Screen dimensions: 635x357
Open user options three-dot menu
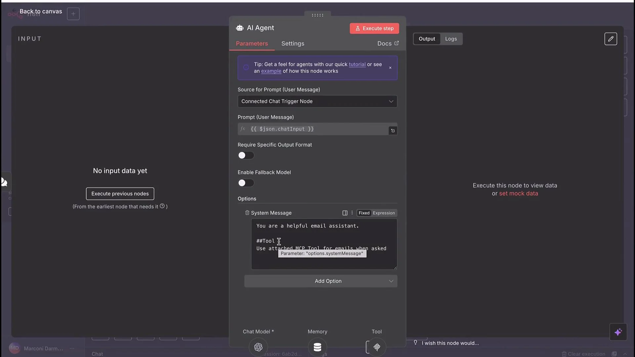point(72,348)
